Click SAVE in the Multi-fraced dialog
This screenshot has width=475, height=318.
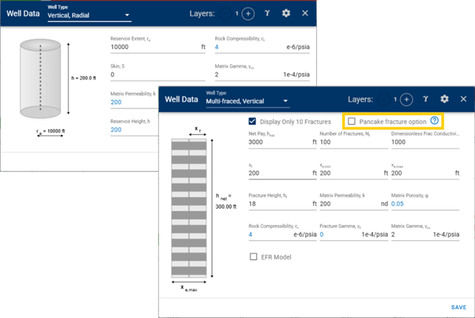click(x=458, y=307)
